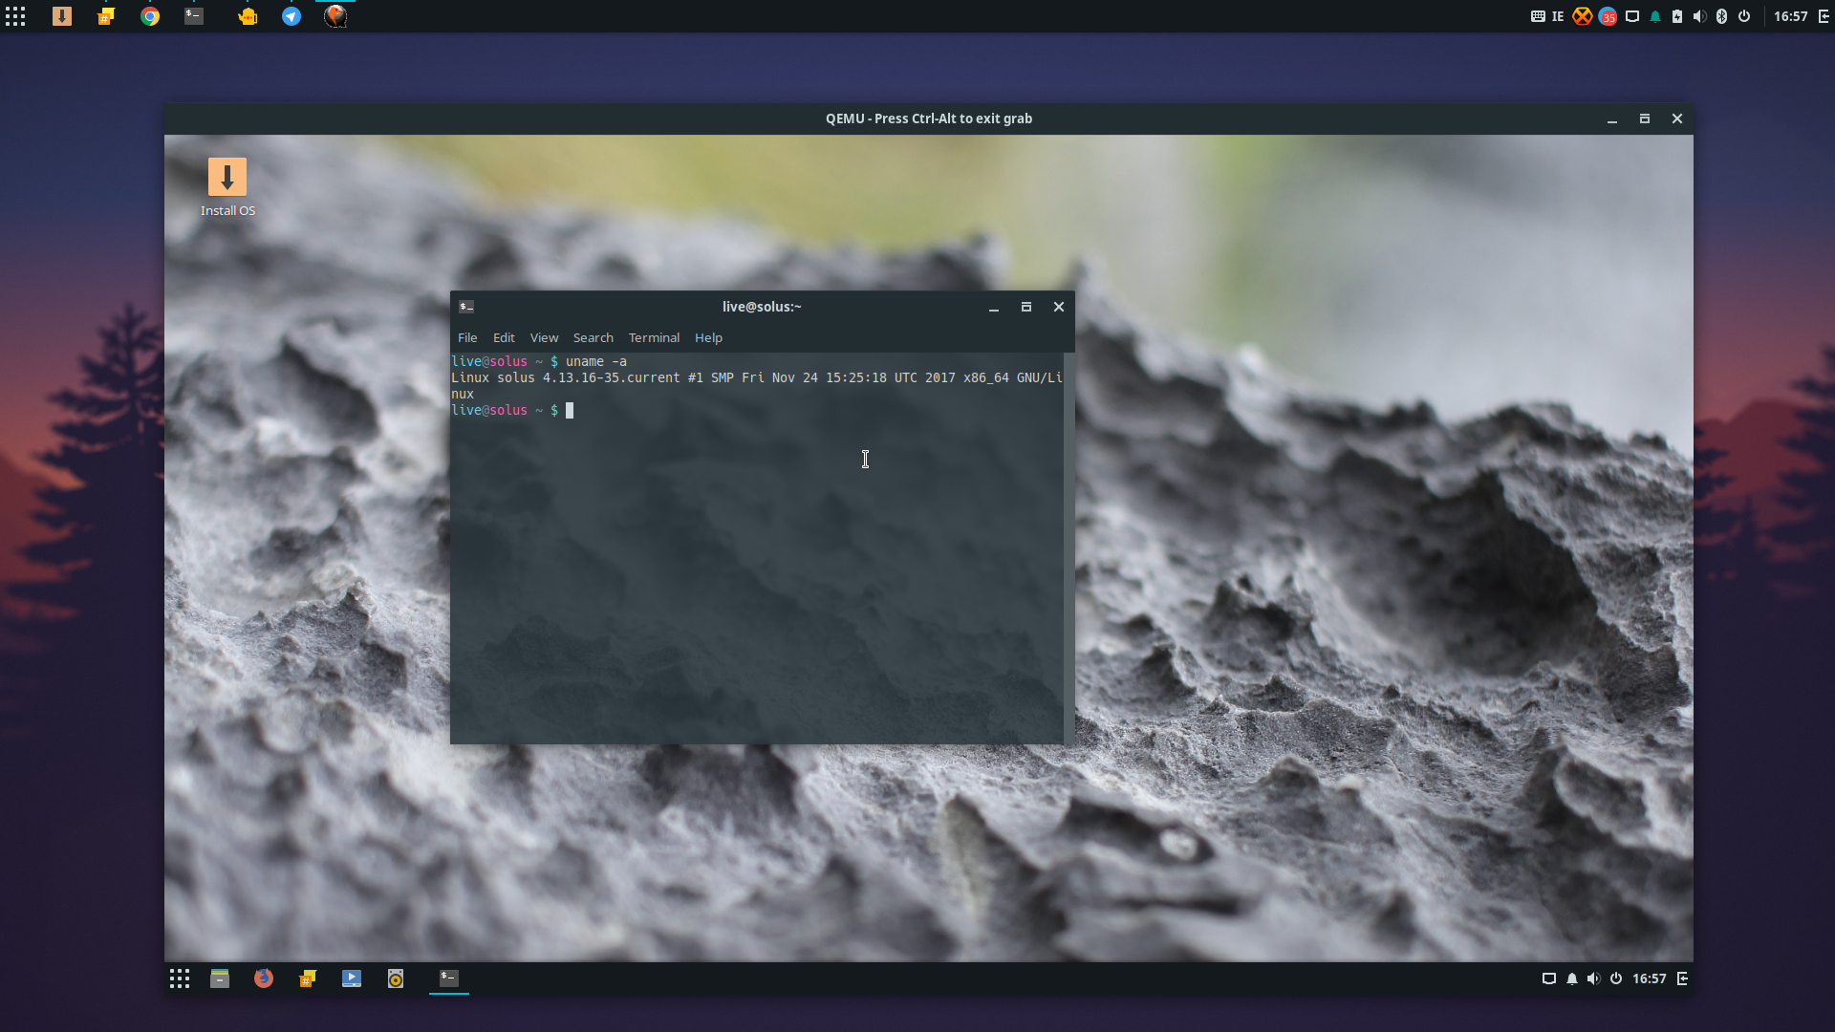Click the guest panel clock 16:57
Image resolution: width=1835 pixels, height=1032 pixels.
[x=1650, y=978]
